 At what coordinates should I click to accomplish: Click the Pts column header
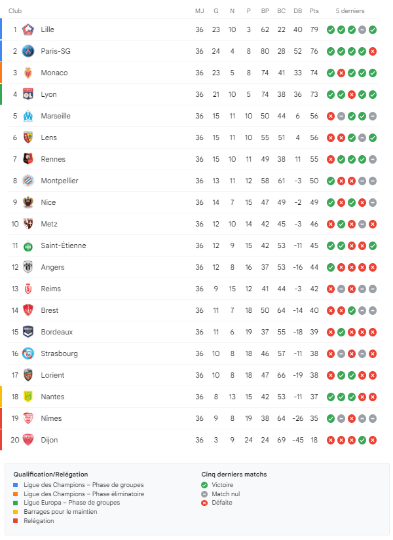click(x=314, y=11)
